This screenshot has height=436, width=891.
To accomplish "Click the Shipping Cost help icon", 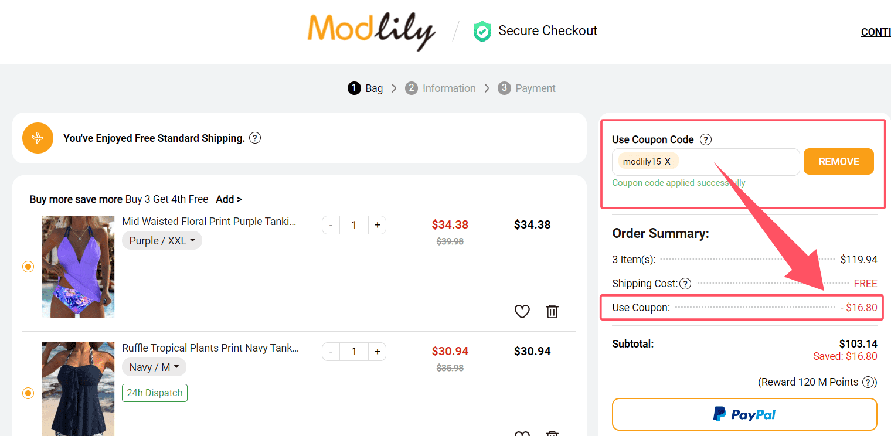I will click(x=685, y=284).
